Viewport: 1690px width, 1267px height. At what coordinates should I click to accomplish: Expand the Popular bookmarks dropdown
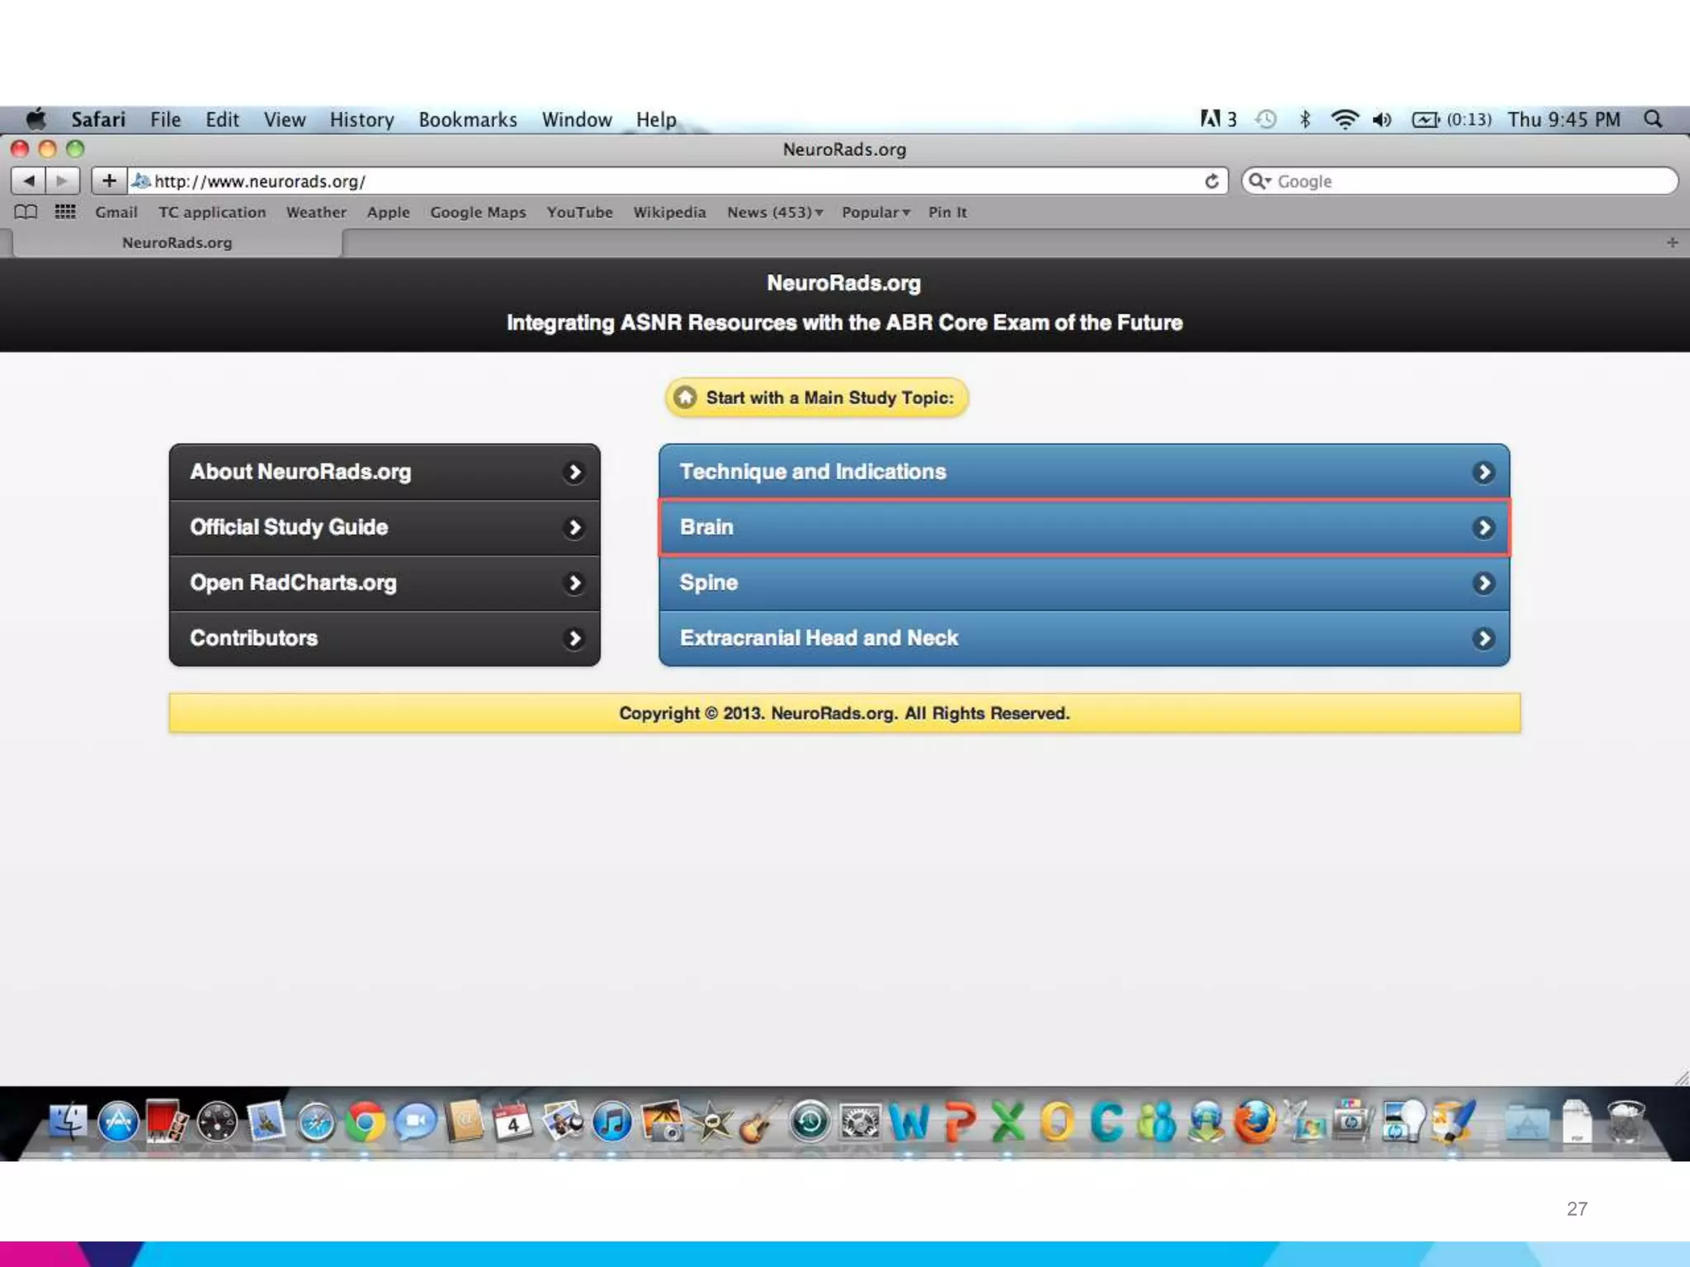876,212
